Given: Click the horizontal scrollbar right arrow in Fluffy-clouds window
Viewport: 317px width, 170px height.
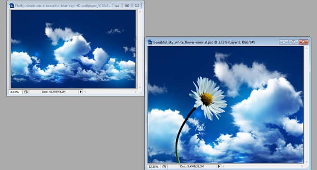Looking at the screenshot, I should click(135, 92).
